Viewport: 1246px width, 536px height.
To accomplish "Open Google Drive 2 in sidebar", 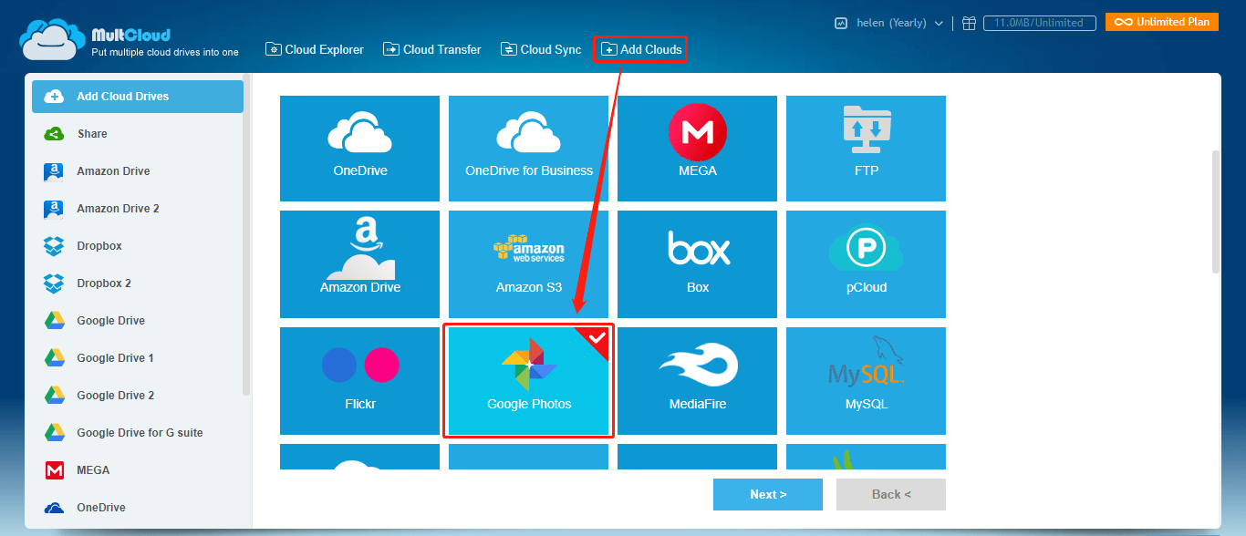I will coord(138,396).
